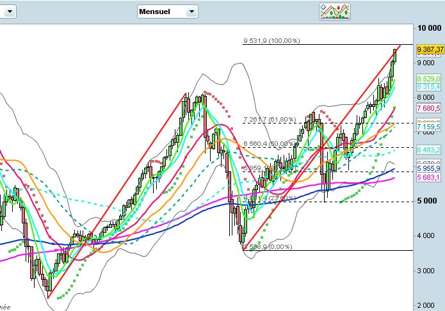Viewport: 445px width, 311px height.
Task: Select Fibonacci label 9 531,9 (100,00%)
Action: 271,41
